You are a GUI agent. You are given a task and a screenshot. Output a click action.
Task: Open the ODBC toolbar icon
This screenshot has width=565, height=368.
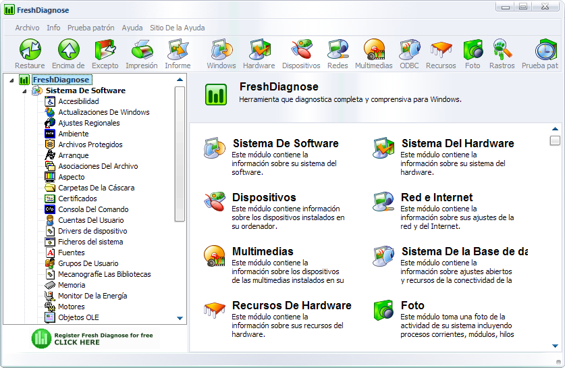click(x=409, y=54)
